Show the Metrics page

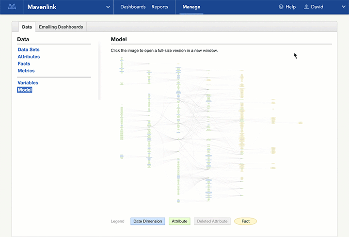click(26, 71)
